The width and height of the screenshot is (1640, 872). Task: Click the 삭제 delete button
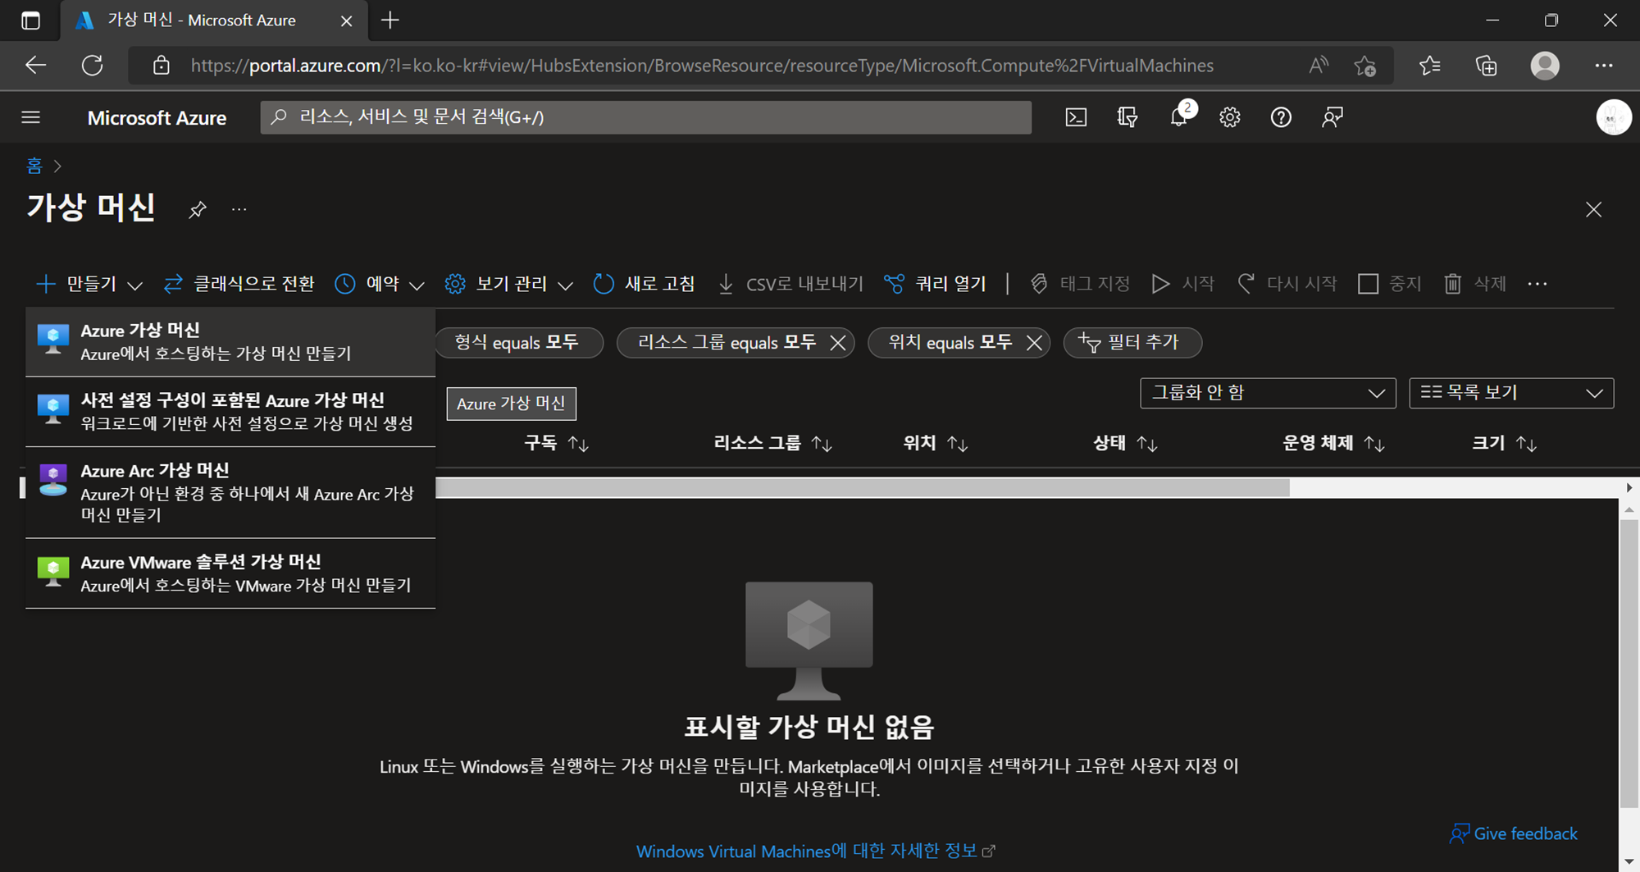tap(1475, 284)
